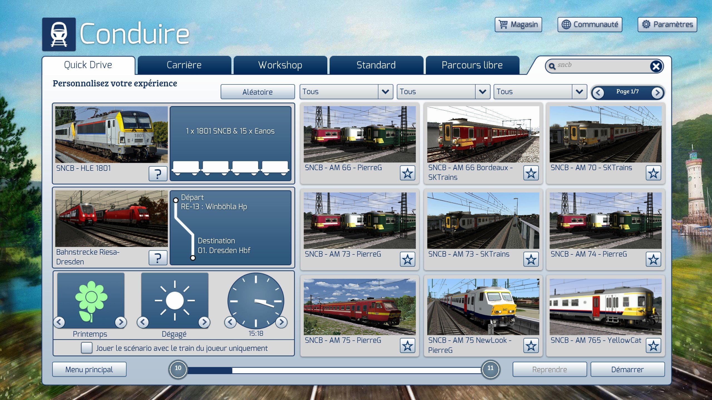The image size is (712, 400).
Task: Open the third 'Tous' filter dropdown
Action: (x=540, y=92)
